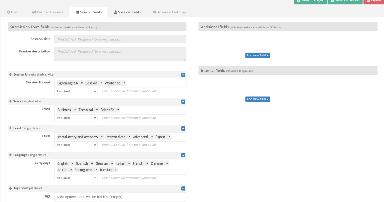Click the Tags options input field

tap(120, 196)
